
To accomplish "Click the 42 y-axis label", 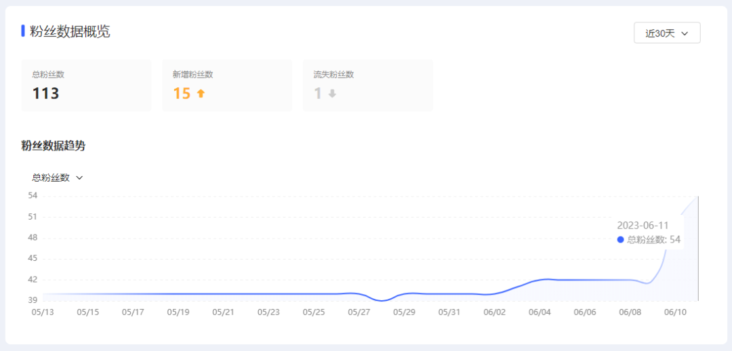I will (x=33, y=280).
